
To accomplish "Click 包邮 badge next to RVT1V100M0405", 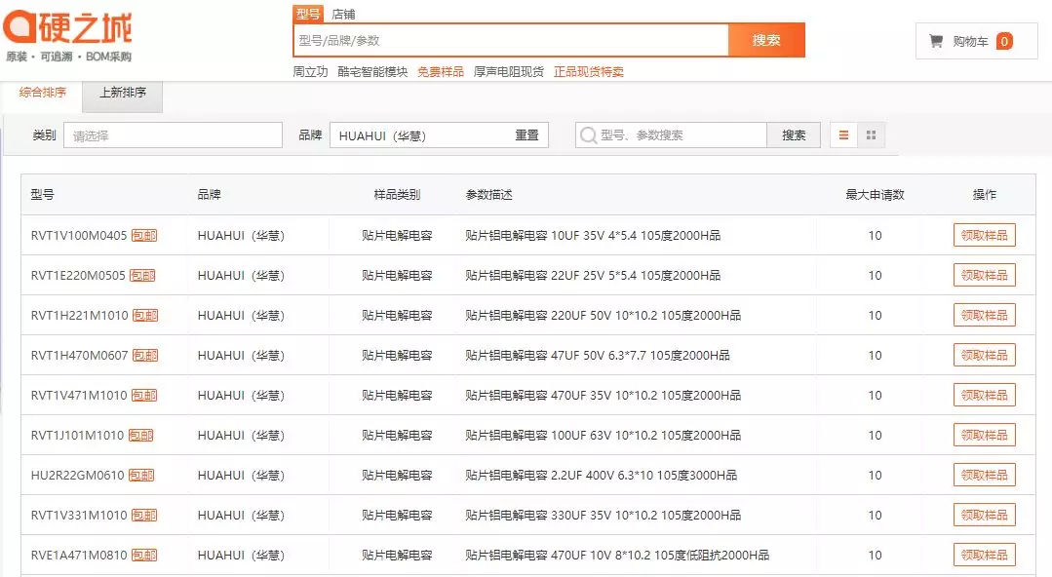I will (144, 235).
